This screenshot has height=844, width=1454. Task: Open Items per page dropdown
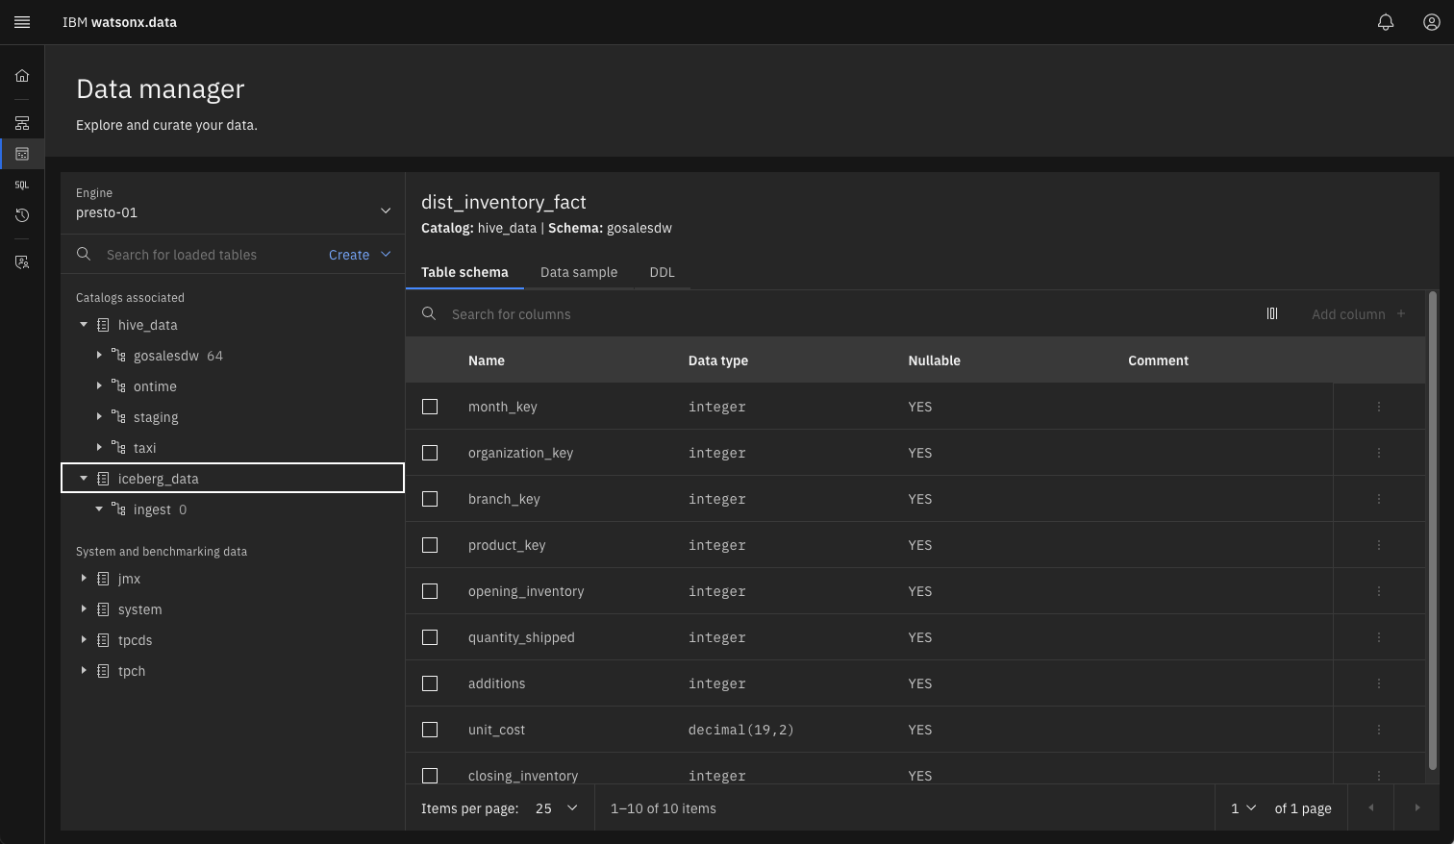point(557,807)
